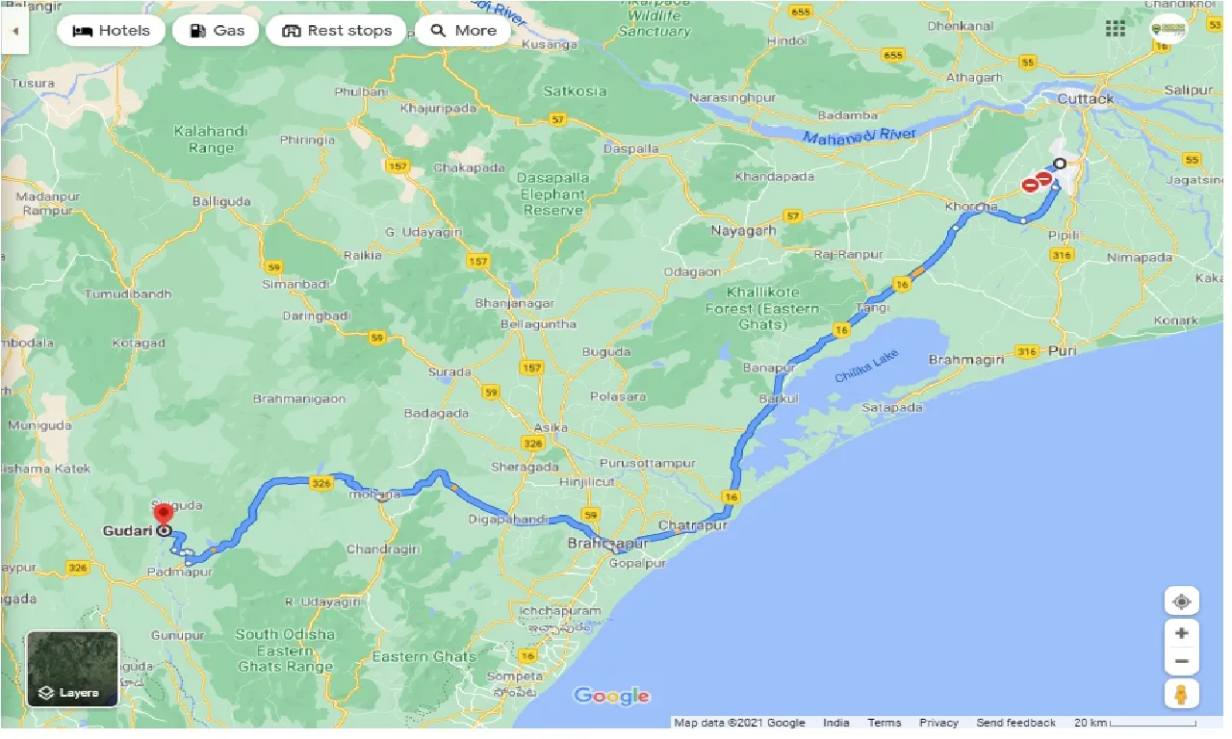Viewport: 1232px width, 739px height.
Task: Click the My Location compass icon
Action: [x=1181, y=600]
